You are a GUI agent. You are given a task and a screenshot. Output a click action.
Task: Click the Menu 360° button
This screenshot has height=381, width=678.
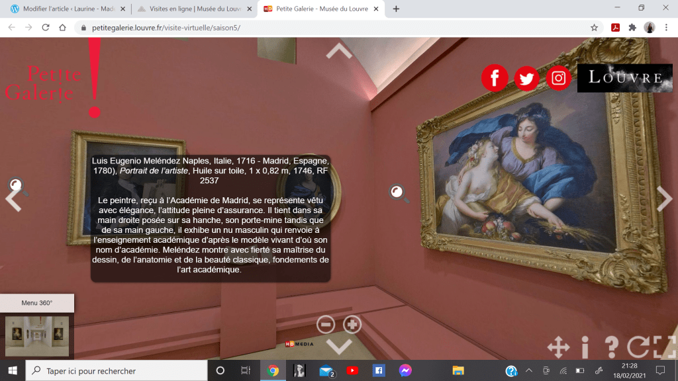pyautogui.click(x=37, y=303)
